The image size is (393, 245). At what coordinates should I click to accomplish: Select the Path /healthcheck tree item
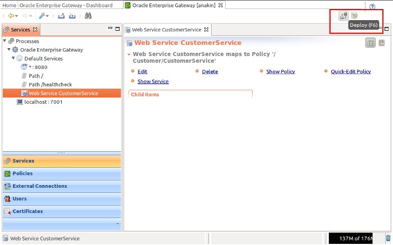pyautogui.click(x=50, y=85)
